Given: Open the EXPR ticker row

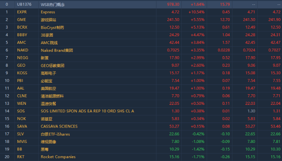Looking at the screenshot, I should point(22,12).
